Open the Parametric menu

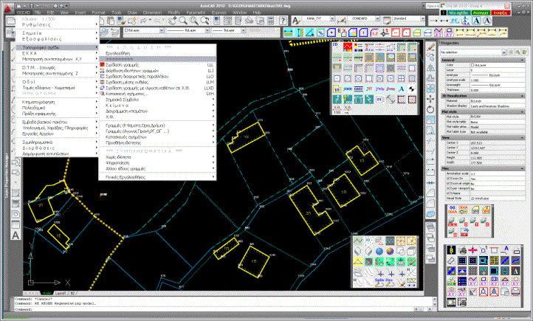click(x=197, y=13)
